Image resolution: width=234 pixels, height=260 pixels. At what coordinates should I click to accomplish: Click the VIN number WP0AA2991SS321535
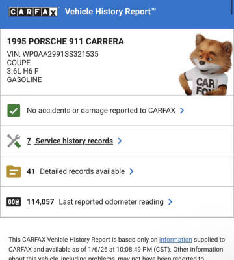coord(60,54)
